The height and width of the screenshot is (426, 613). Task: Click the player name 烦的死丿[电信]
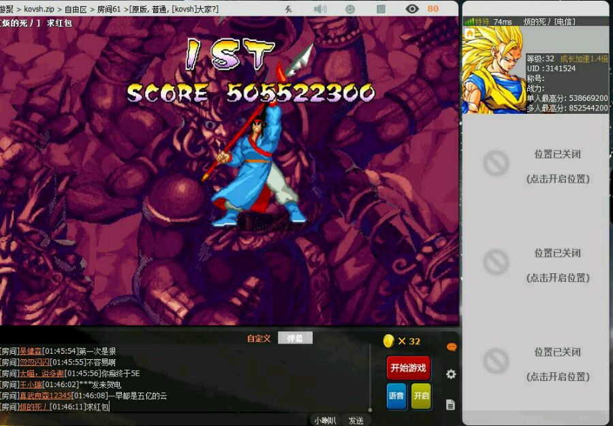(x=549, y=22)
